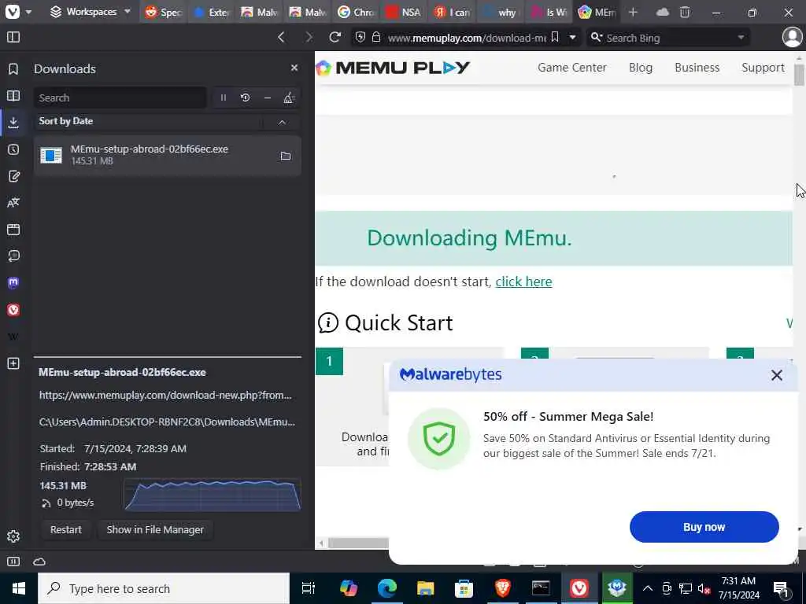
Task: Open sync cloud status bar icon
Action: [x=39, y=562]
